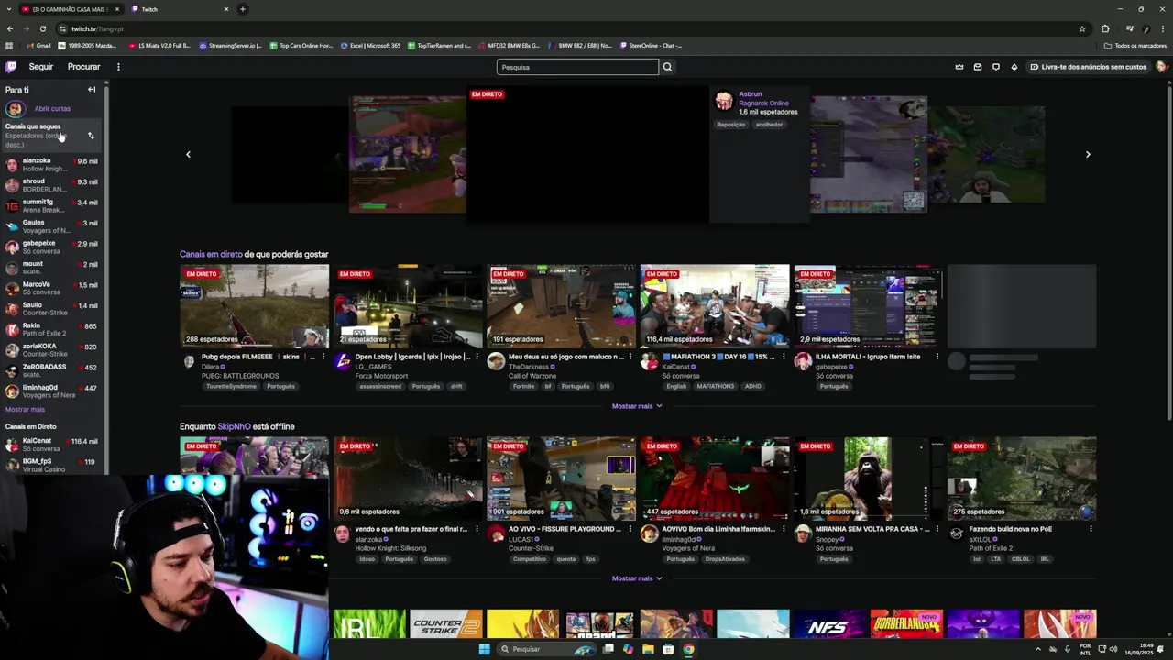This screenshot has width=1173, height=660.
Task: Expand Mostrar mais in sidebar followed channels
Action: tap(25, 410)
